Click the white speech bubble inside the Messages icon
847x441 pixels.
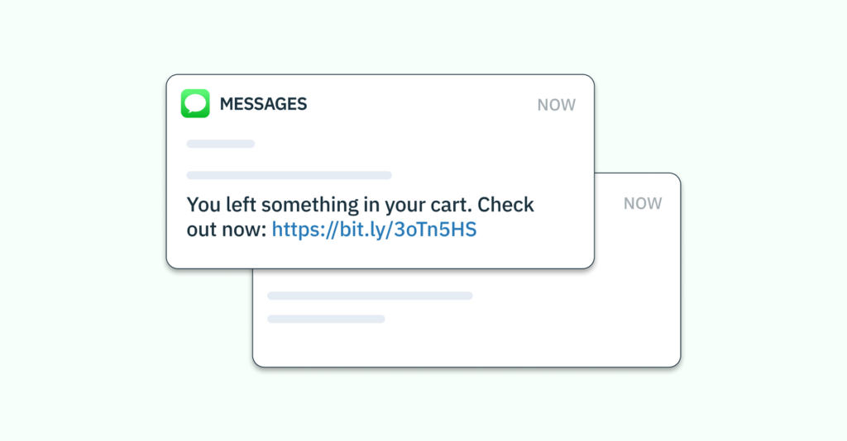195,103
